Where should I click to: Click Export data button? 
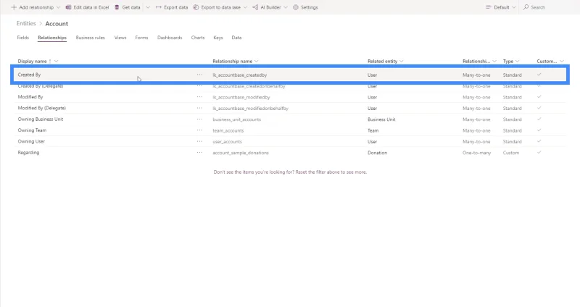[172, 7]
